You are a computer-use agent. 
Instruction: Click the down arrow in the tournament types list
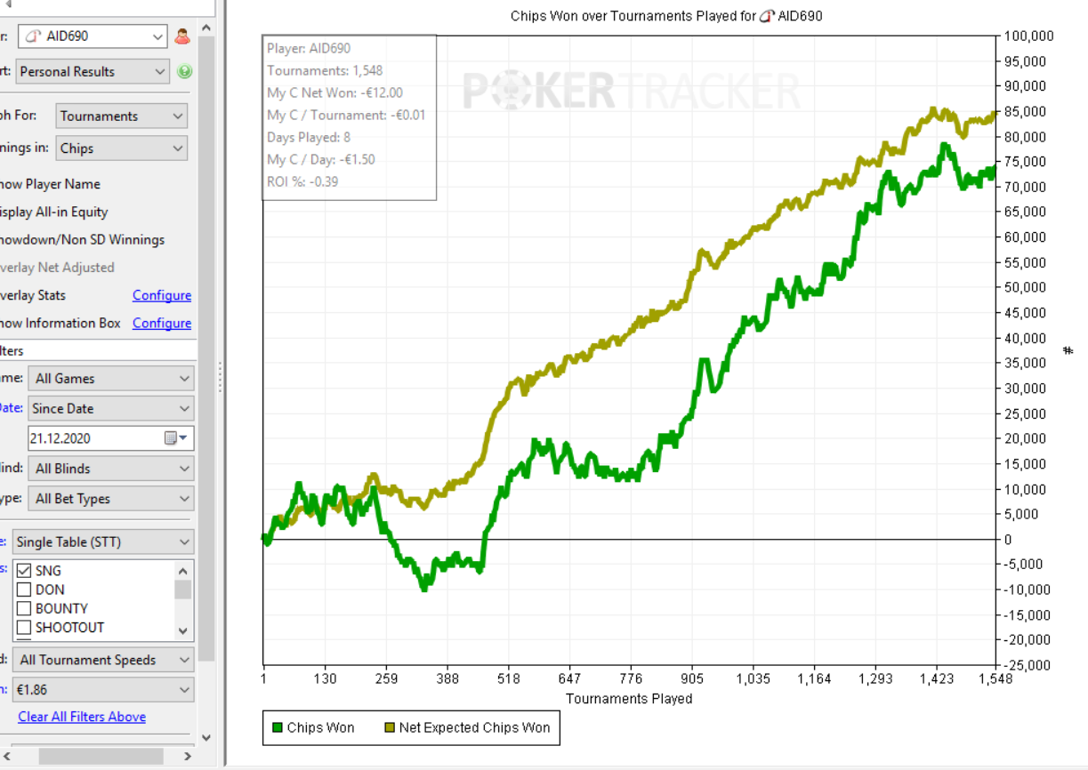183,630
